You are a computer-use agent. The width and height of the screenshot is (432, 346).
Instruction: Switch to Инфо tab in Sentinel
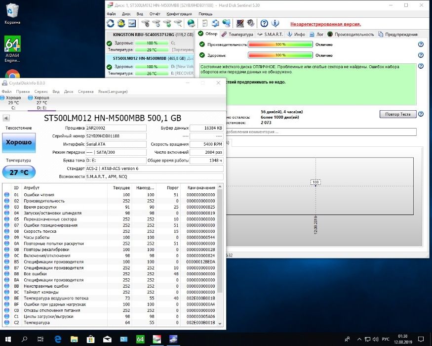[296, 34]
